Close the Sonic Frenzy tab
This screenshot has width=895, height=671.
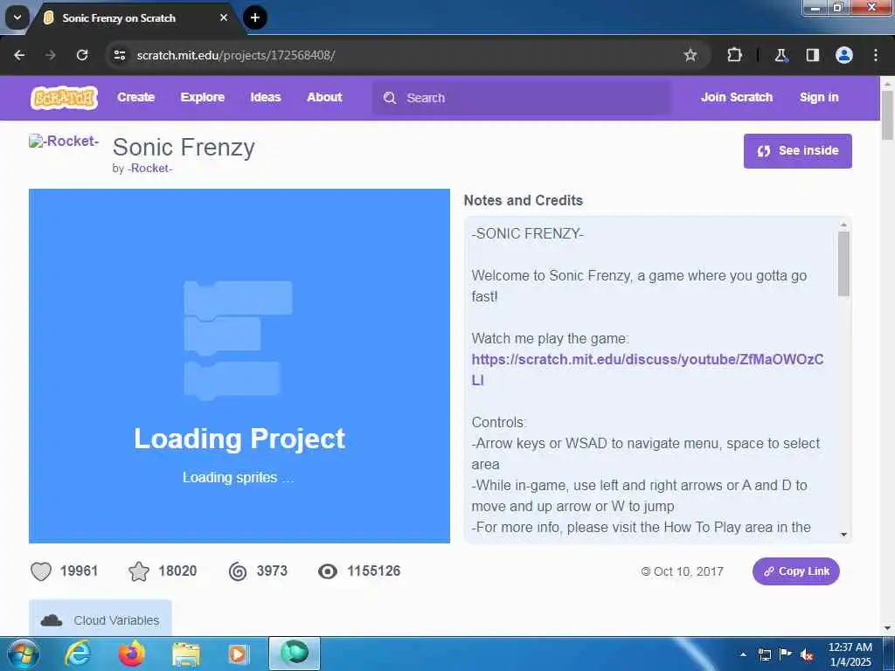pos(224,17)
